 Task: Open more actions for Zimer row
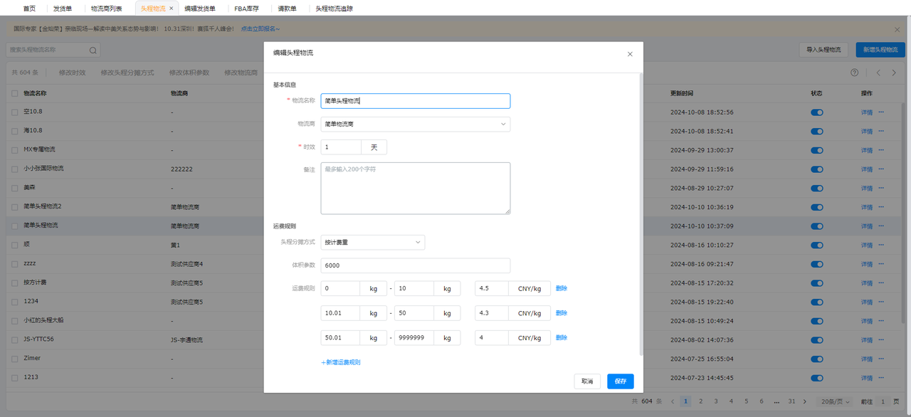881,358
